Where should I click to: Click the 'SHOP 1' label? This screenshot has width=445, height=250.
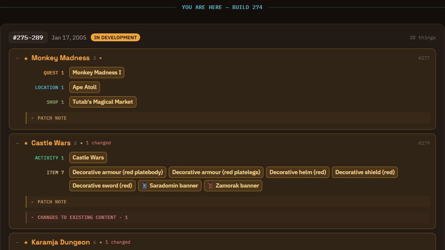(55, 102)
